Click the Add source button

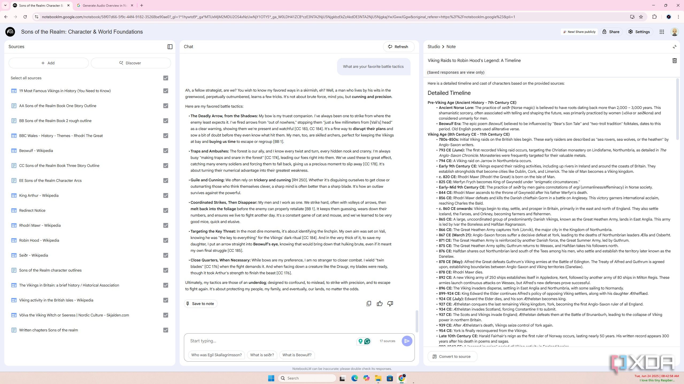(x=48, y=63)
